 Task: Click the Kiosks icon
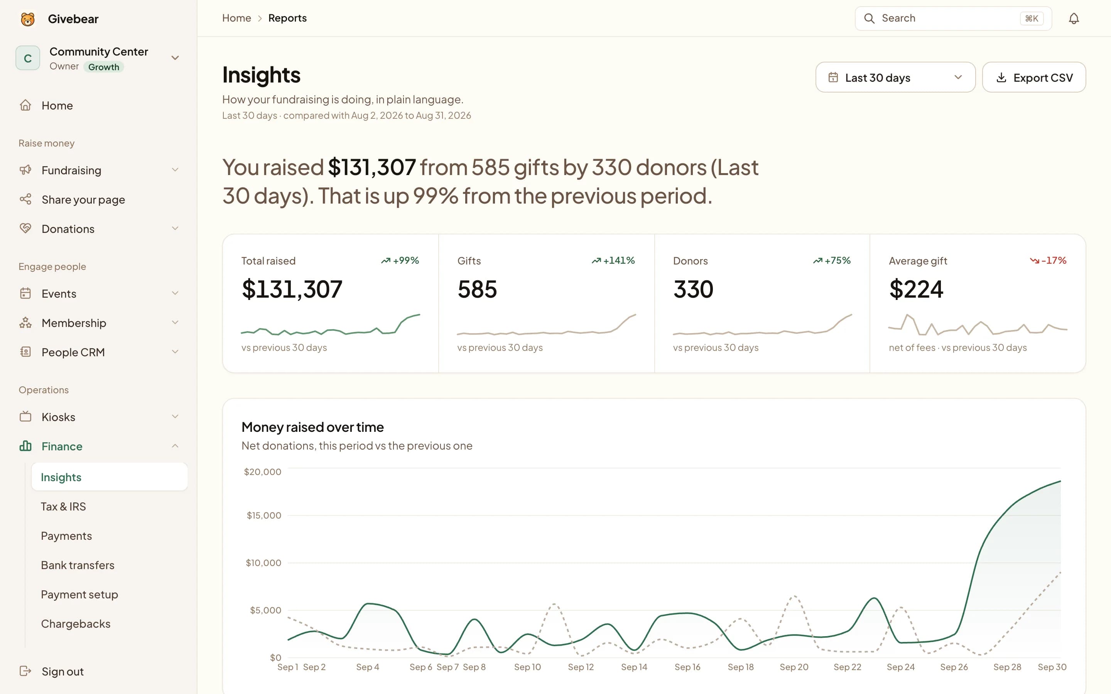point(25,416)
